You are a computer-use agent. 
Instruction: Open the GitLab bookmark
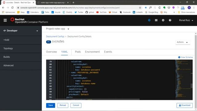click(x=113, y=12)
